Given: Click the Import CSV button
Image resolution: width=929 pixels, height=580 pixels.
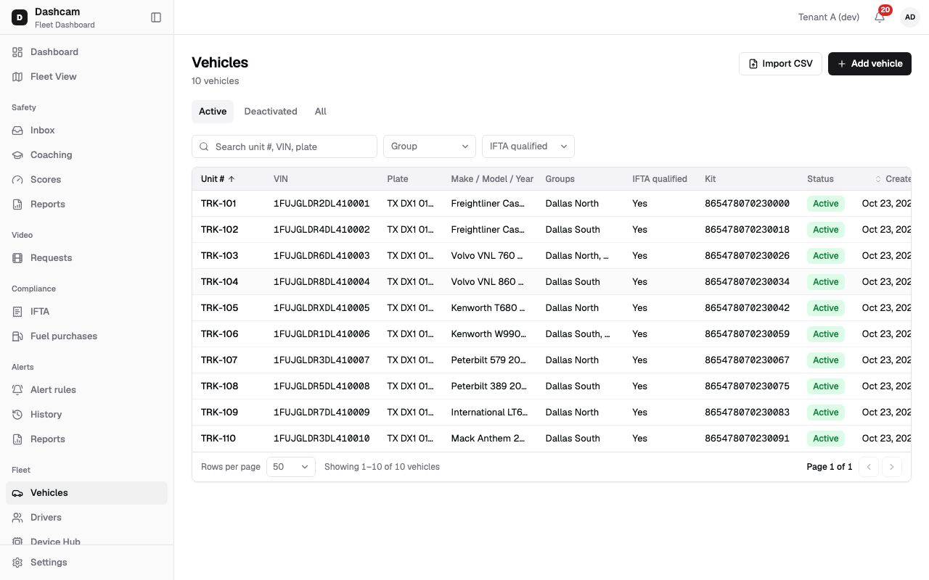Looking at the screenshot, I should click(x=780, y=64).
